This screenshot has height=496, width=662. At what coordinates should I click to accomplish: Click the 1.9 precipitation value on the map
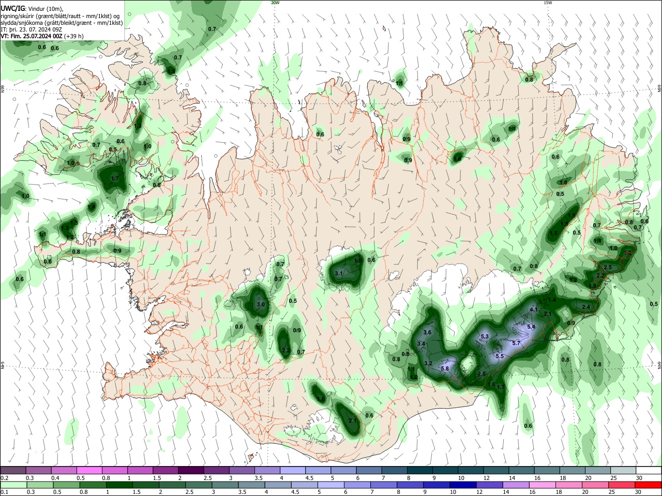coord(358,260)
